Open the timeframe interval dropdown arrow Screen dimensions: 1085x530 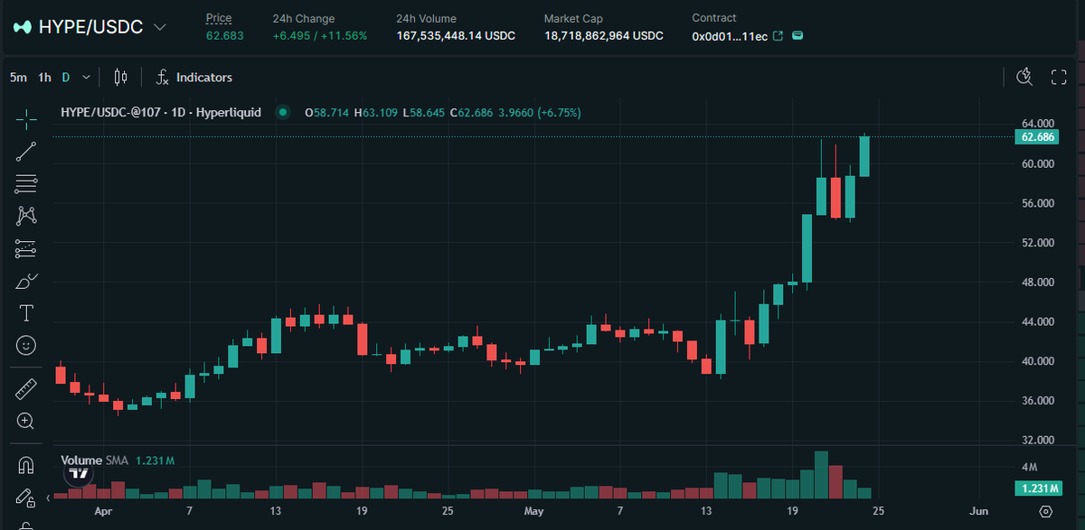coord(86,78)
